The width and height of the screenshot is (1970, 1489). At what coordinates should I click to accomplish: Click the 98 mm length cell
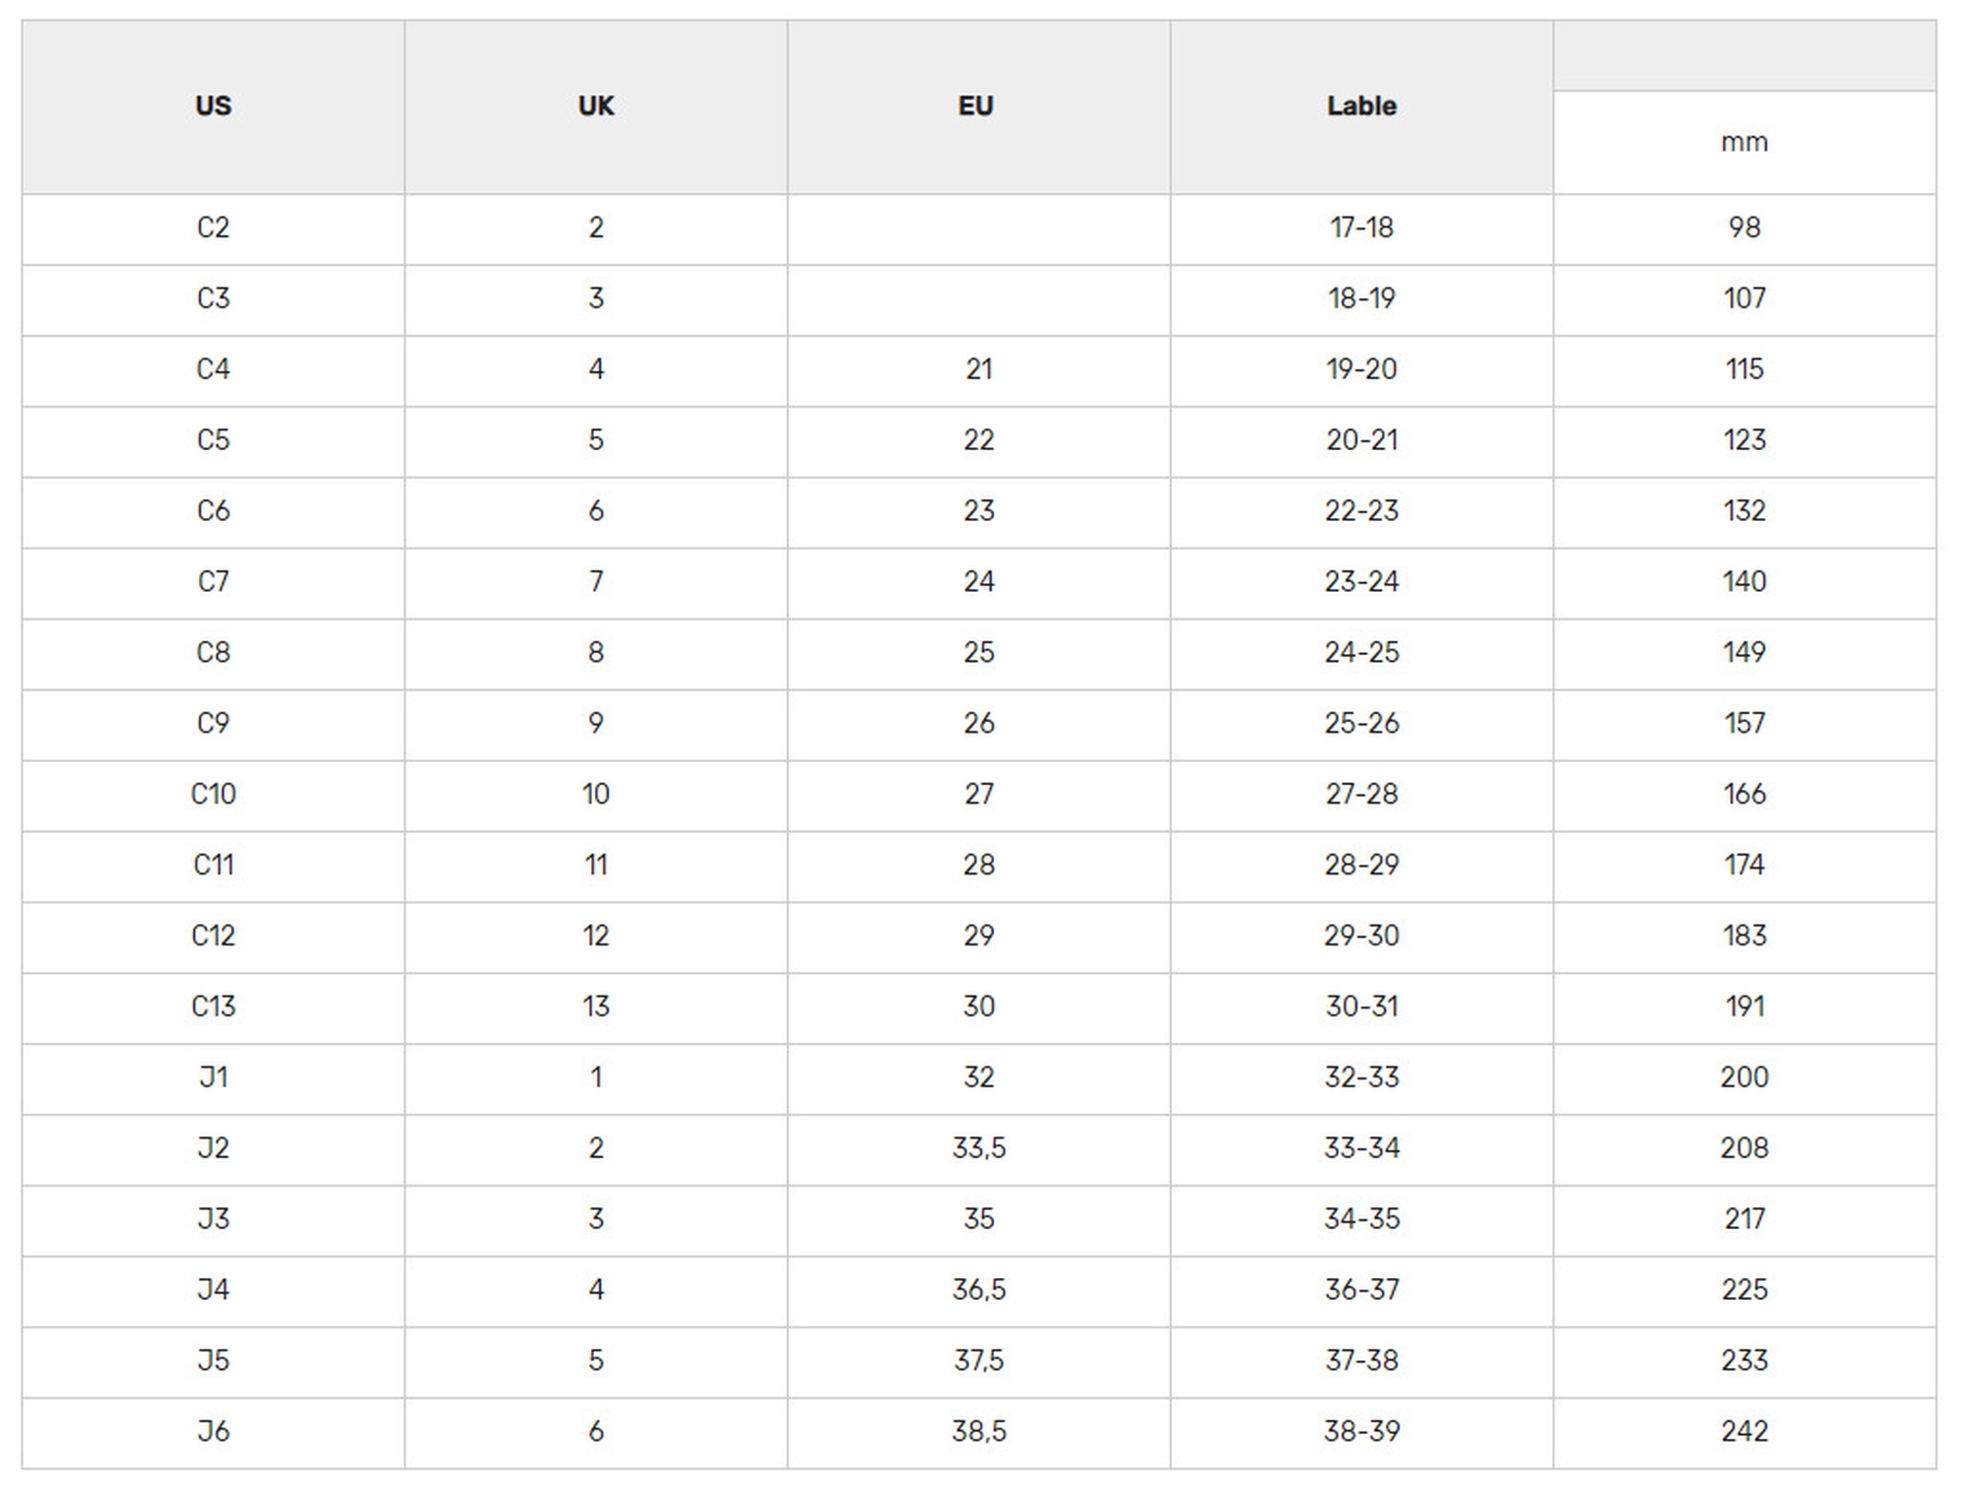coord(1744,228)
